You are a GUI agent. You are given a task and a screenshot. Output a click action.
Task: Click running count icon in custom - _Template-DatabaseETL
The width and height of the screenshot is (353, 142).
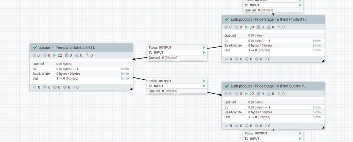[55, 55]
